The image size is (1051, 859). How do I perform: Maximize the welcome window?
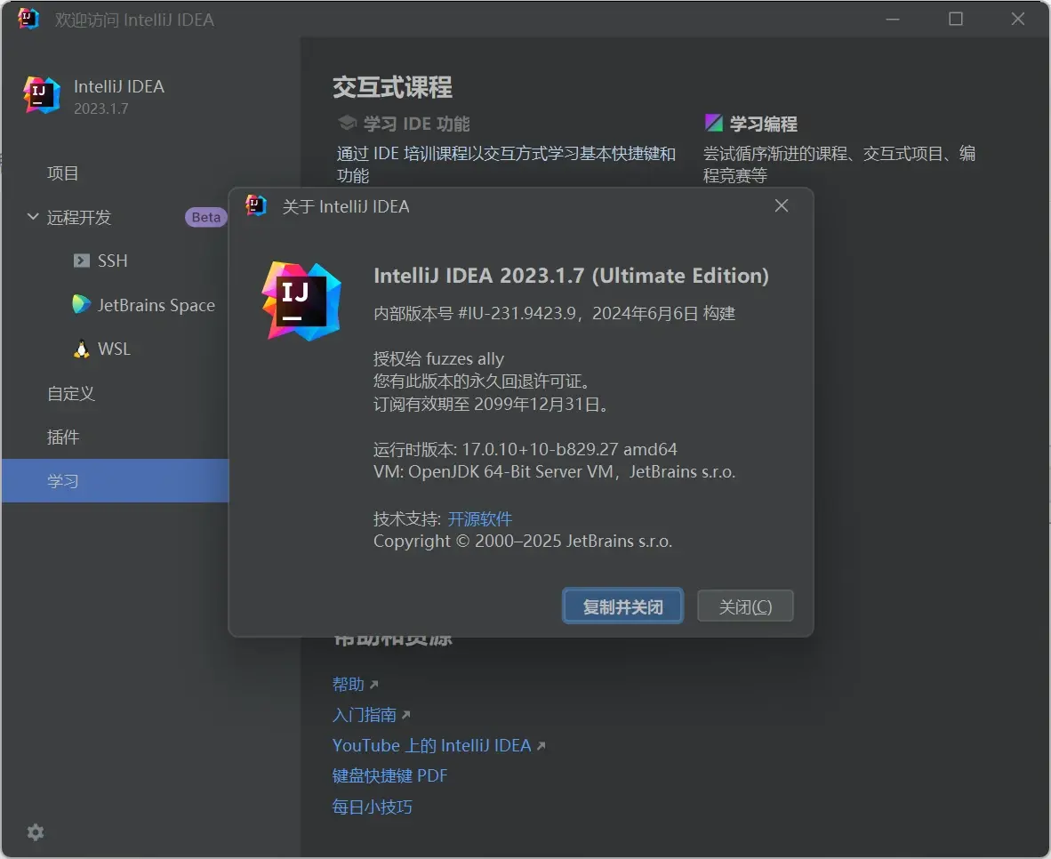click(x=956, y=19)
